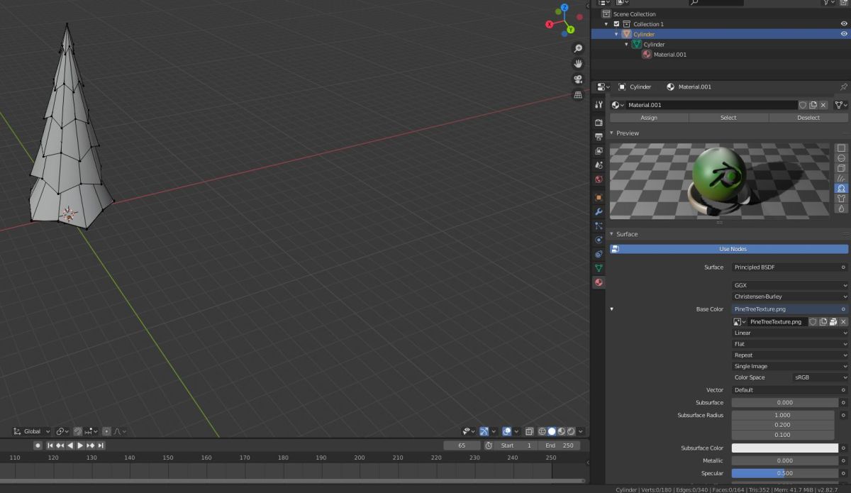This screenshot has height=493, width=851.
Task: Open the Single Image source dropdown
Action: tap(790, 367)
